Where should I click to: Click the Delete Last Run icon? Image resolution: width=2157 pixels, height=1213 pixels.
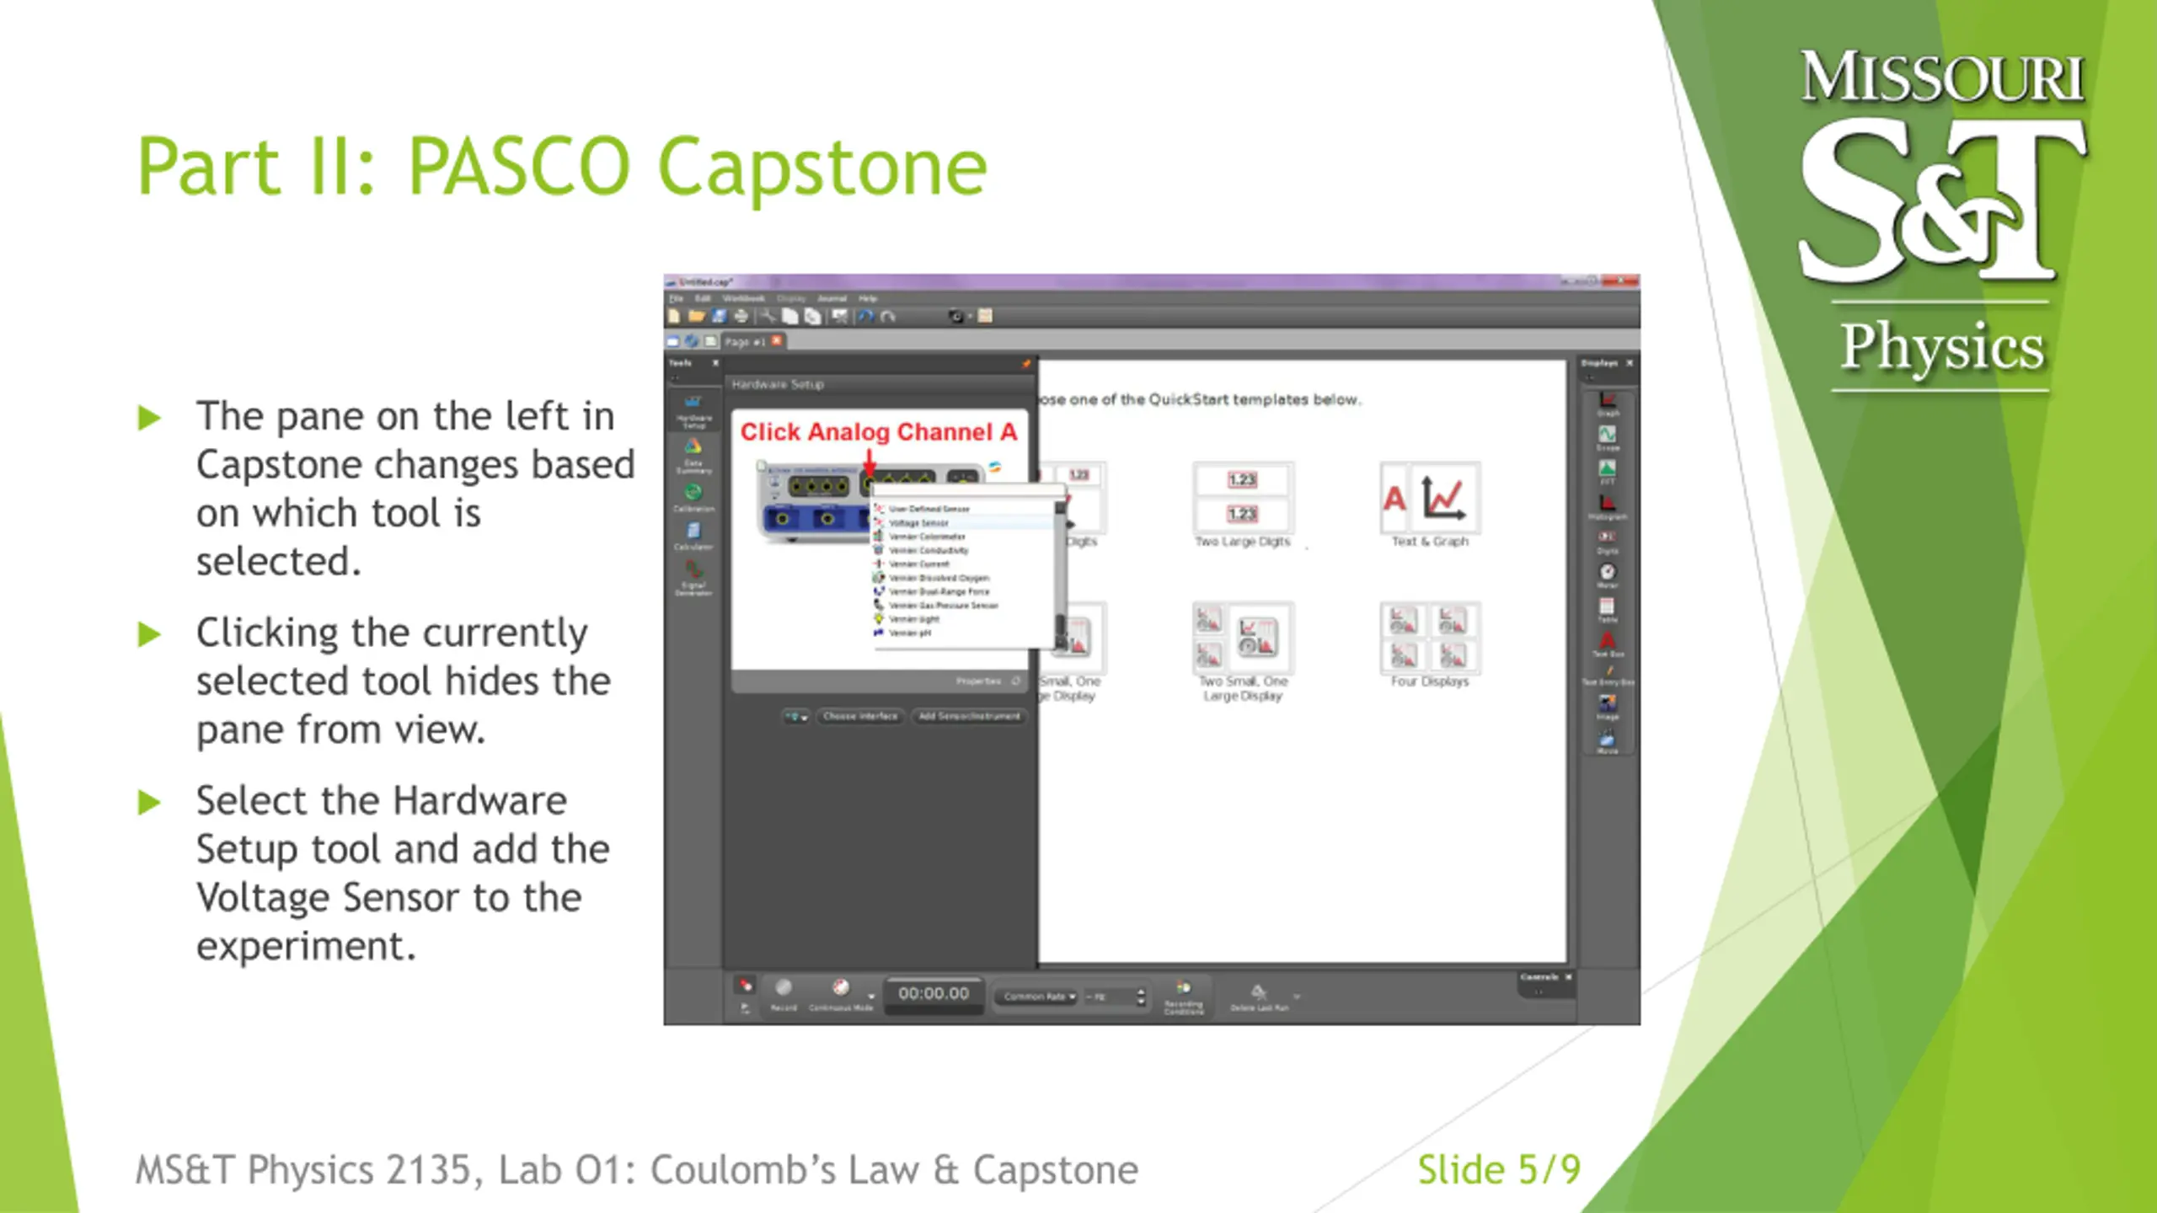(1259, 997)
